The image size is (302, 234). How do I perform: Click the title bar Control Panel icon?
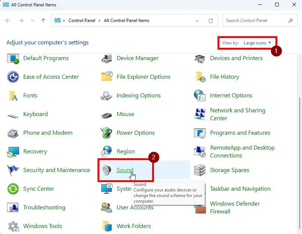pos(6,4)
